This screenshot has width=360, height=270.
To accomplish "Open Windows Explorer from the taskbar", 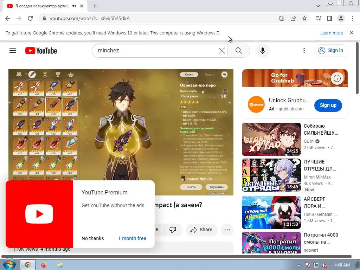I will [x=60, y=265].
